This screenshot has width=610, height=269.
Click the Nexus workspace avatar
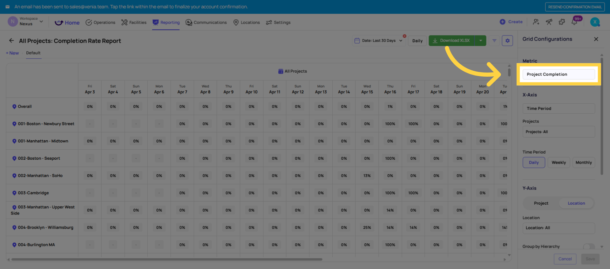coord(12,22)
